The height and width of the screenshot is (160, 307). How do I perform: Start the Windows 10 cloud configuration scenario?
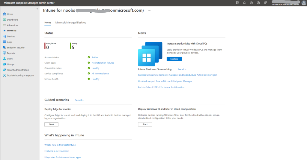click(x=145, y=124)
